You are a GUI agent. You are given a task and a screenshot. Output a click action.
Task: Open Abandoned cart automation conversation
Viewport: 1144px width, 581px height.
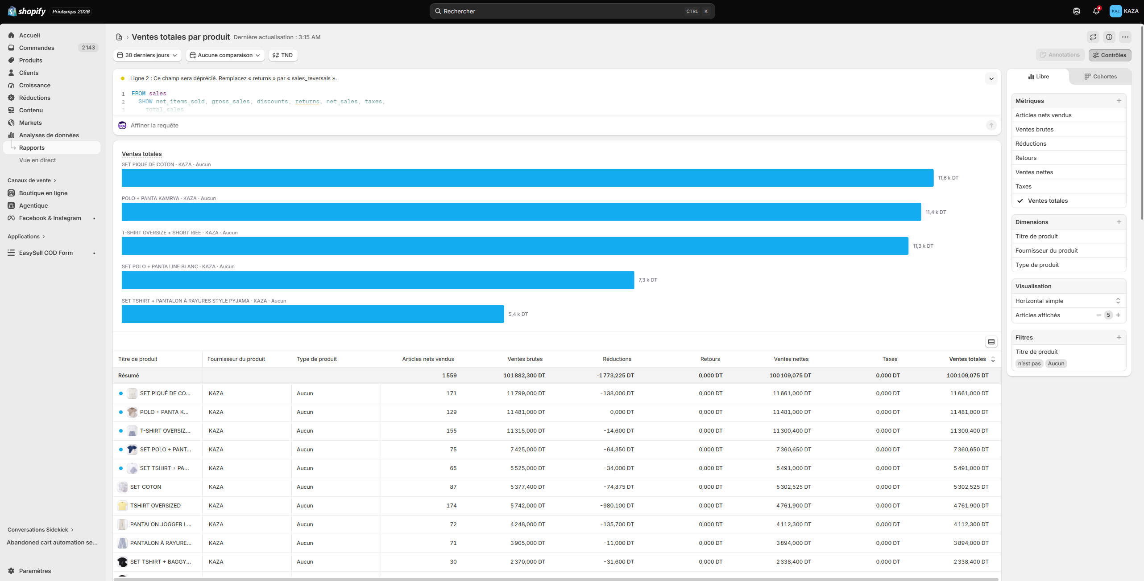(x=52, y=542)
